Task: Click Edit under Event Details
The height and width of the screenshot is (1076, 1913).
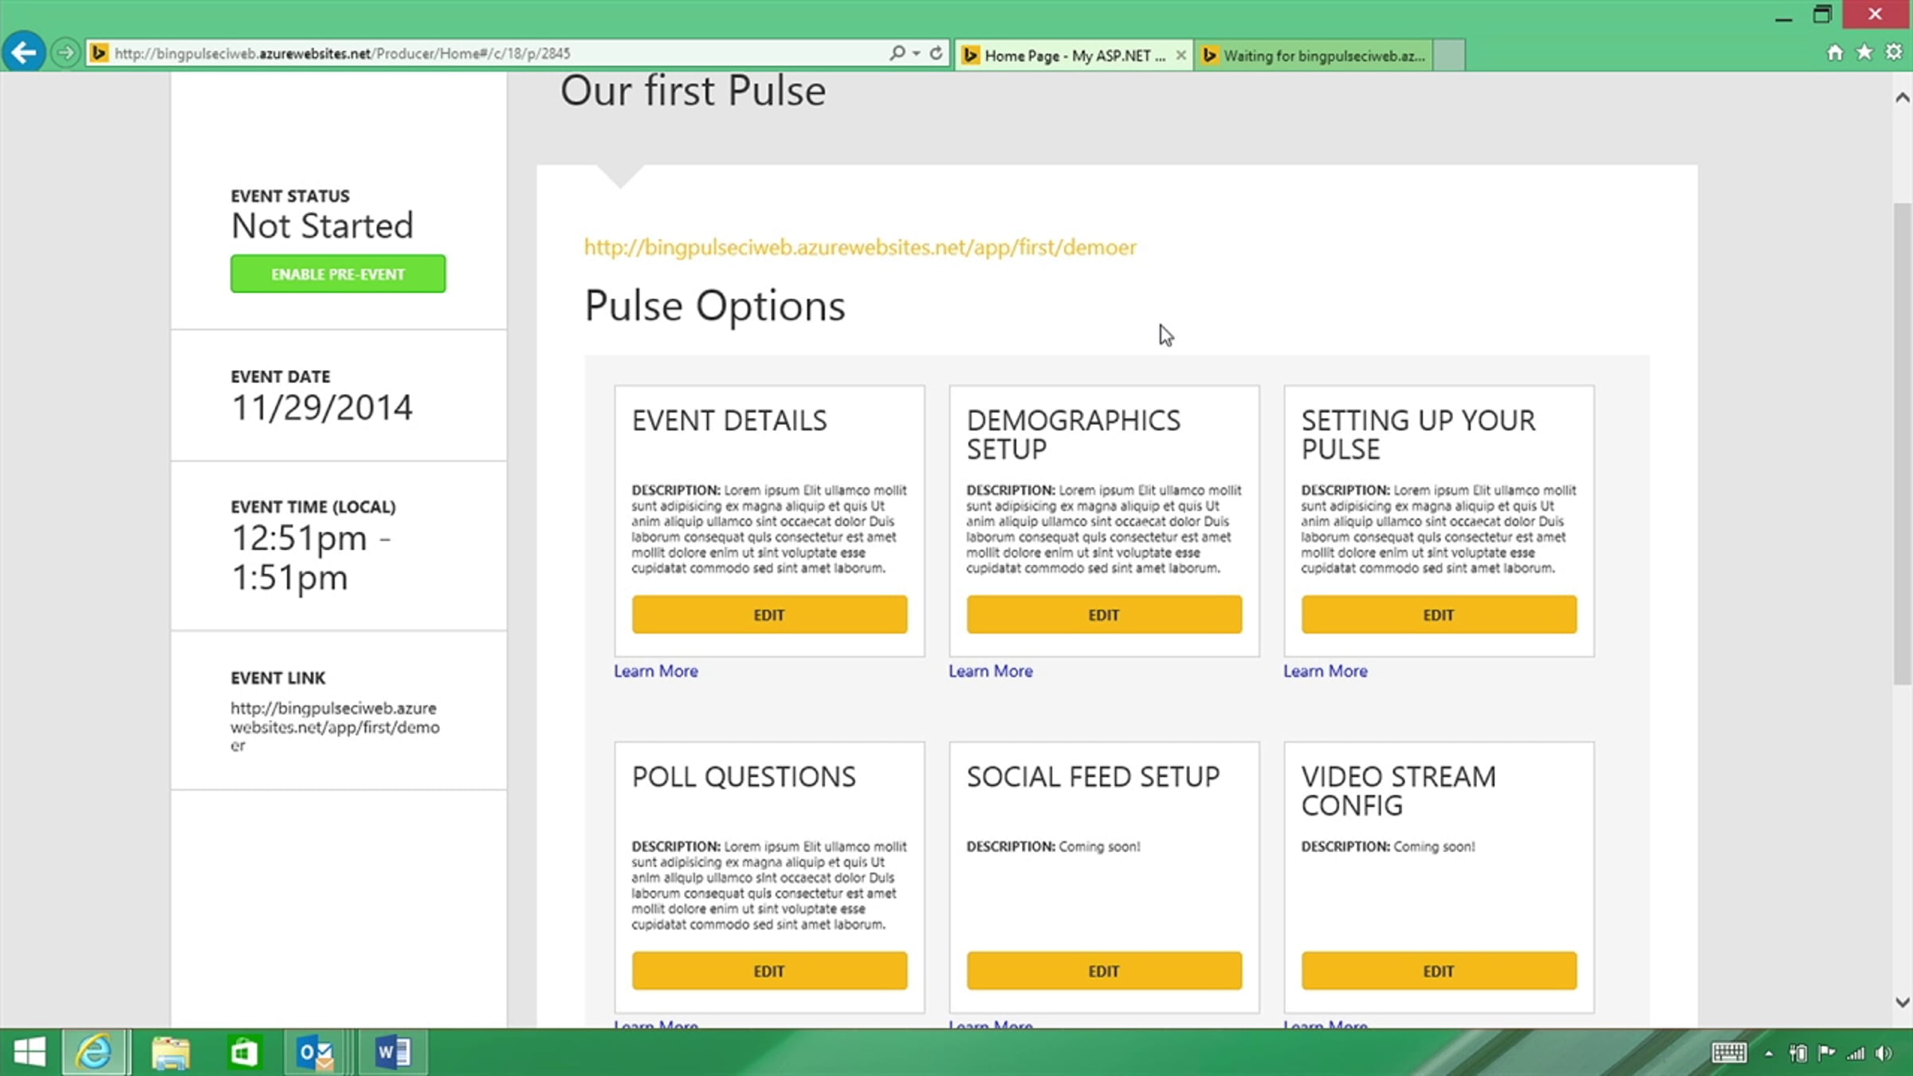Action: coord(769,615)
